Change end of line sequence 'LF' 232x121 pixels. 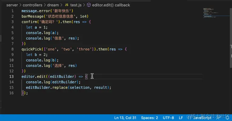pyautogui.click(x=181, y=118)
